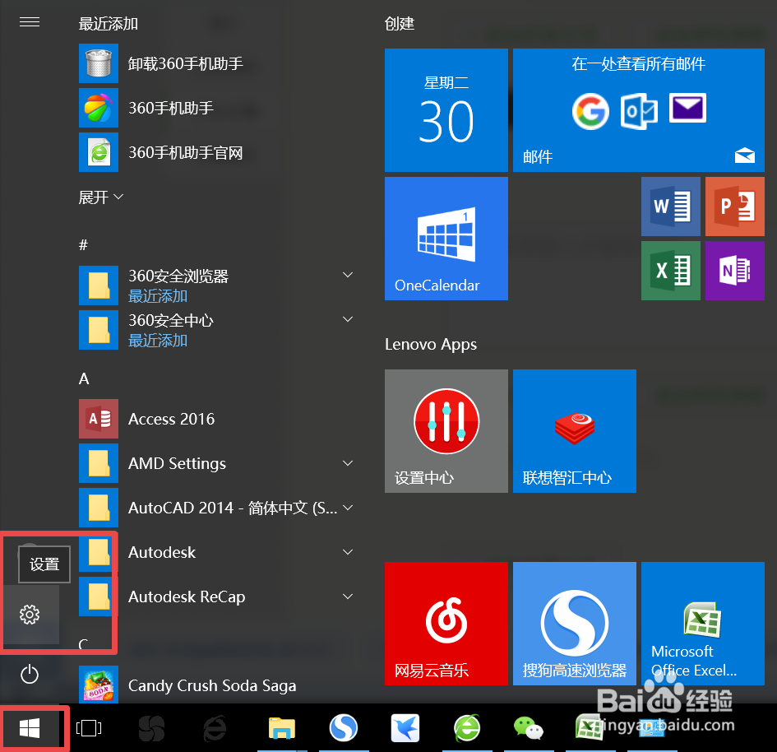Jump via the A letter header
Screen dimensions: 777x752
(x=84, y=378)
